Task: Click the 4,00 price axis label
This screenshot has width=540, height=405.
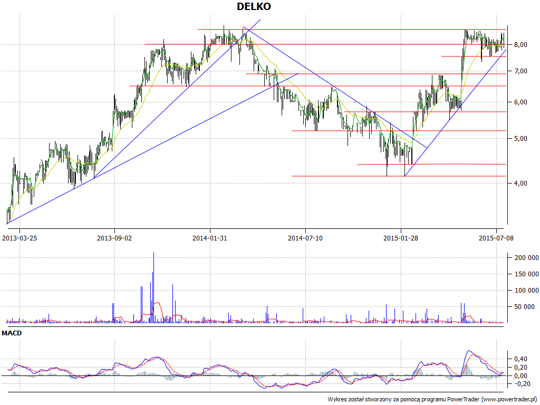Action: [x=520, y=183]
